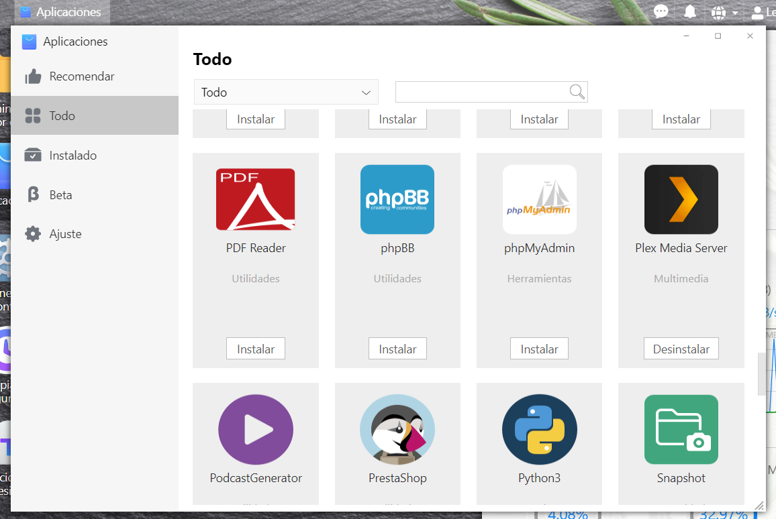Select the Todo sidebar item
Screen dimensions: 776x519
(95, 115)
